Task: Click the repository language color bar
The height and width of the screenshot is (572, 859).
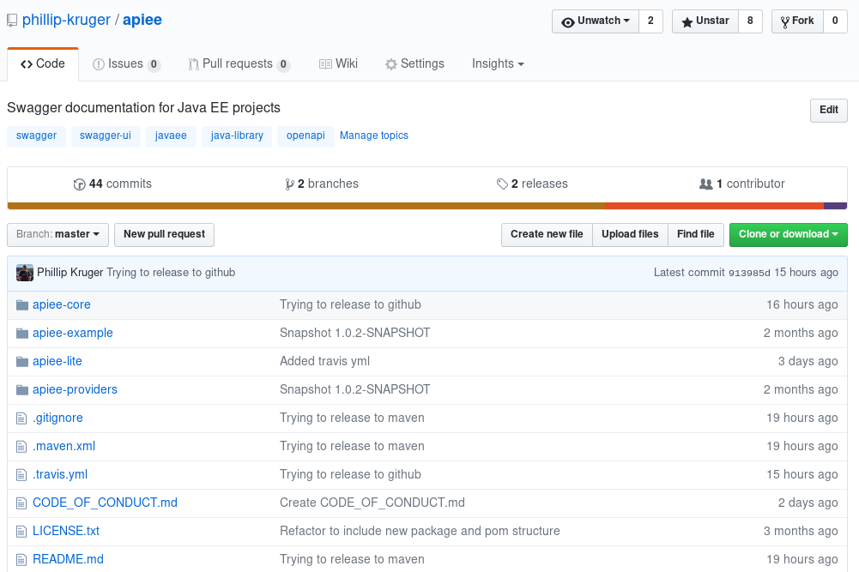Action: point(426,206)
